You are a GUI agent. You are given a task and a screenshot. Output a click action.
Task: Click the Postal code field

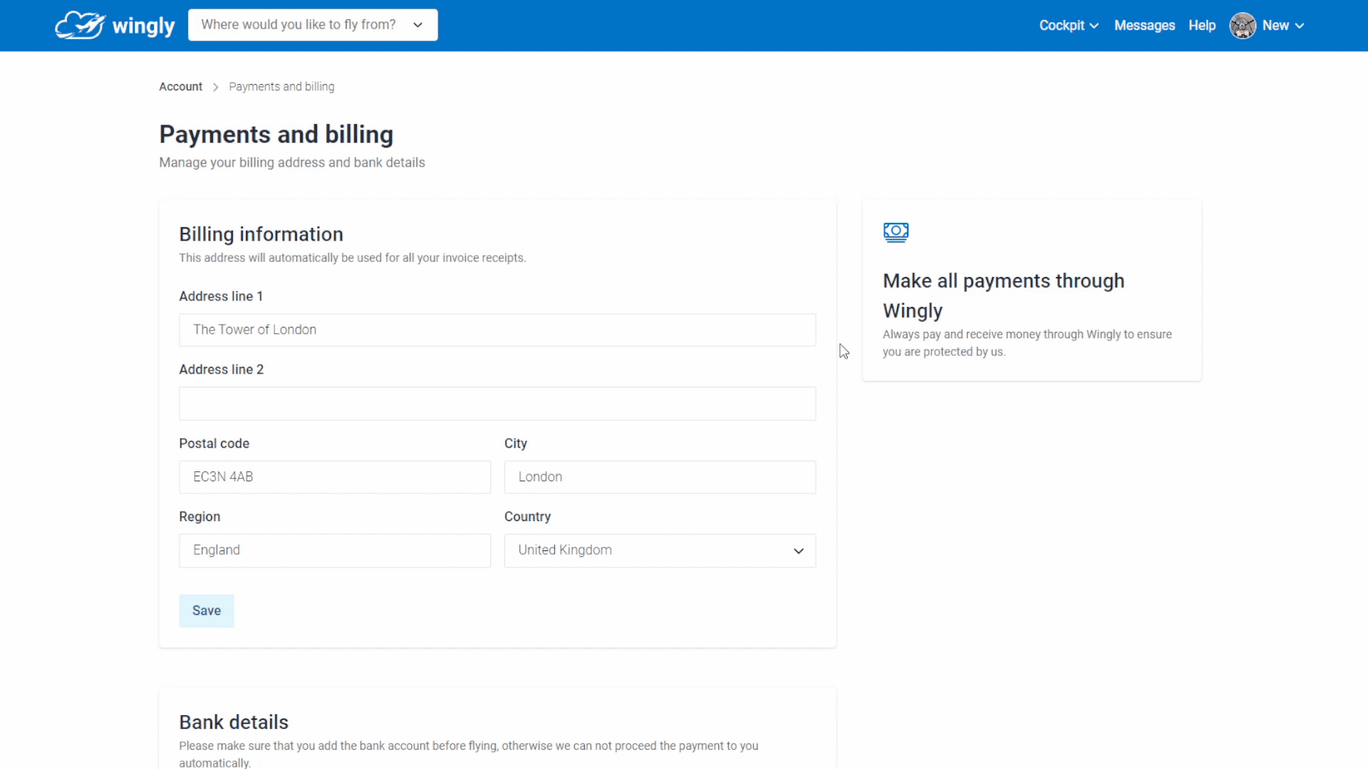click(x=335, y=477)
